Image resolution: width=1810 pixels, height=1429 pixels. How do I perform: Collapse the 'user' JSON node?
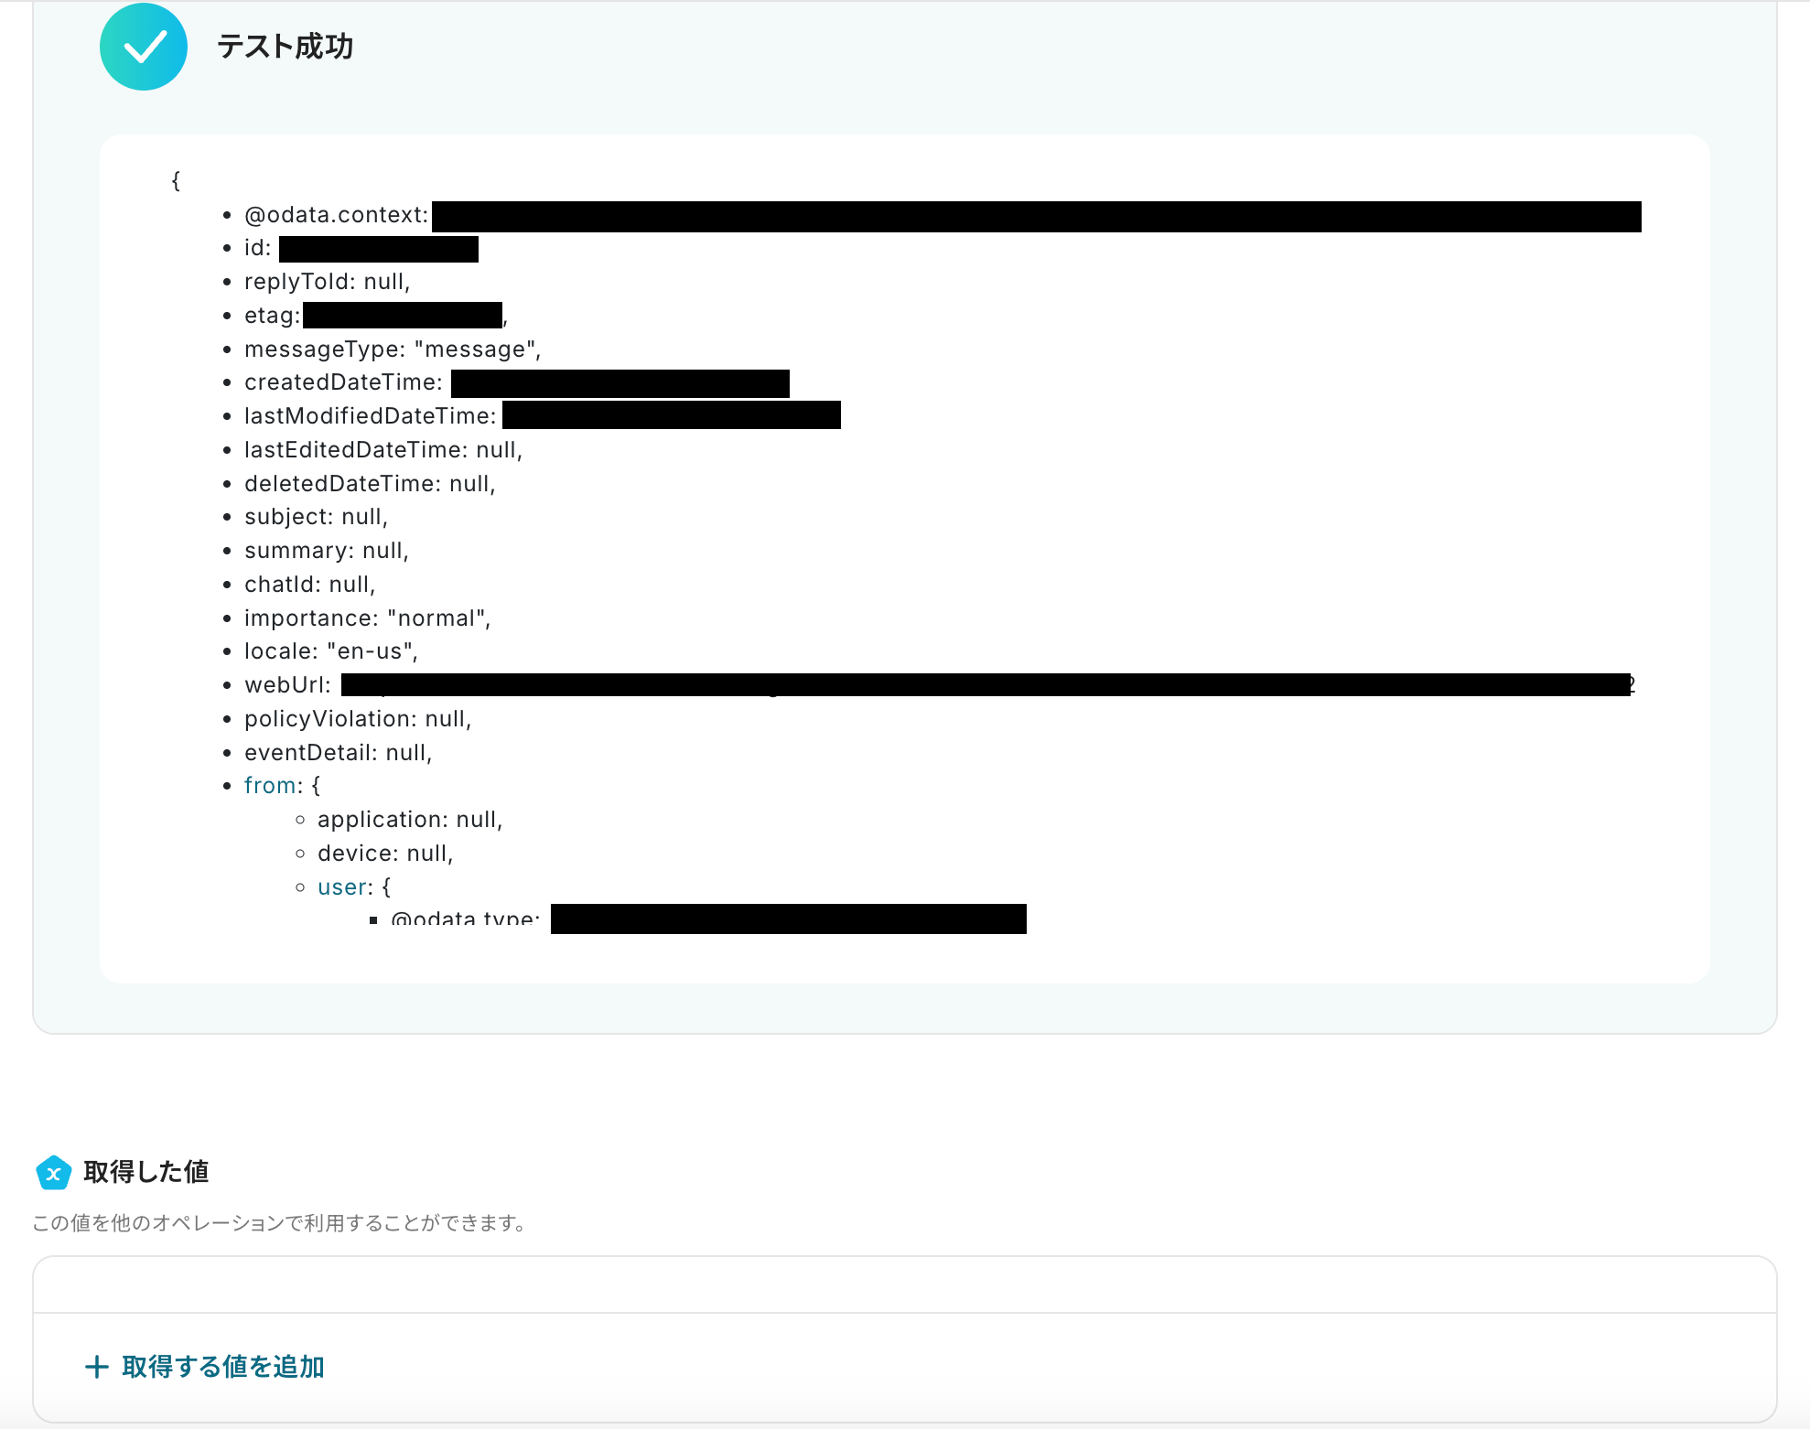click(343, 887)
